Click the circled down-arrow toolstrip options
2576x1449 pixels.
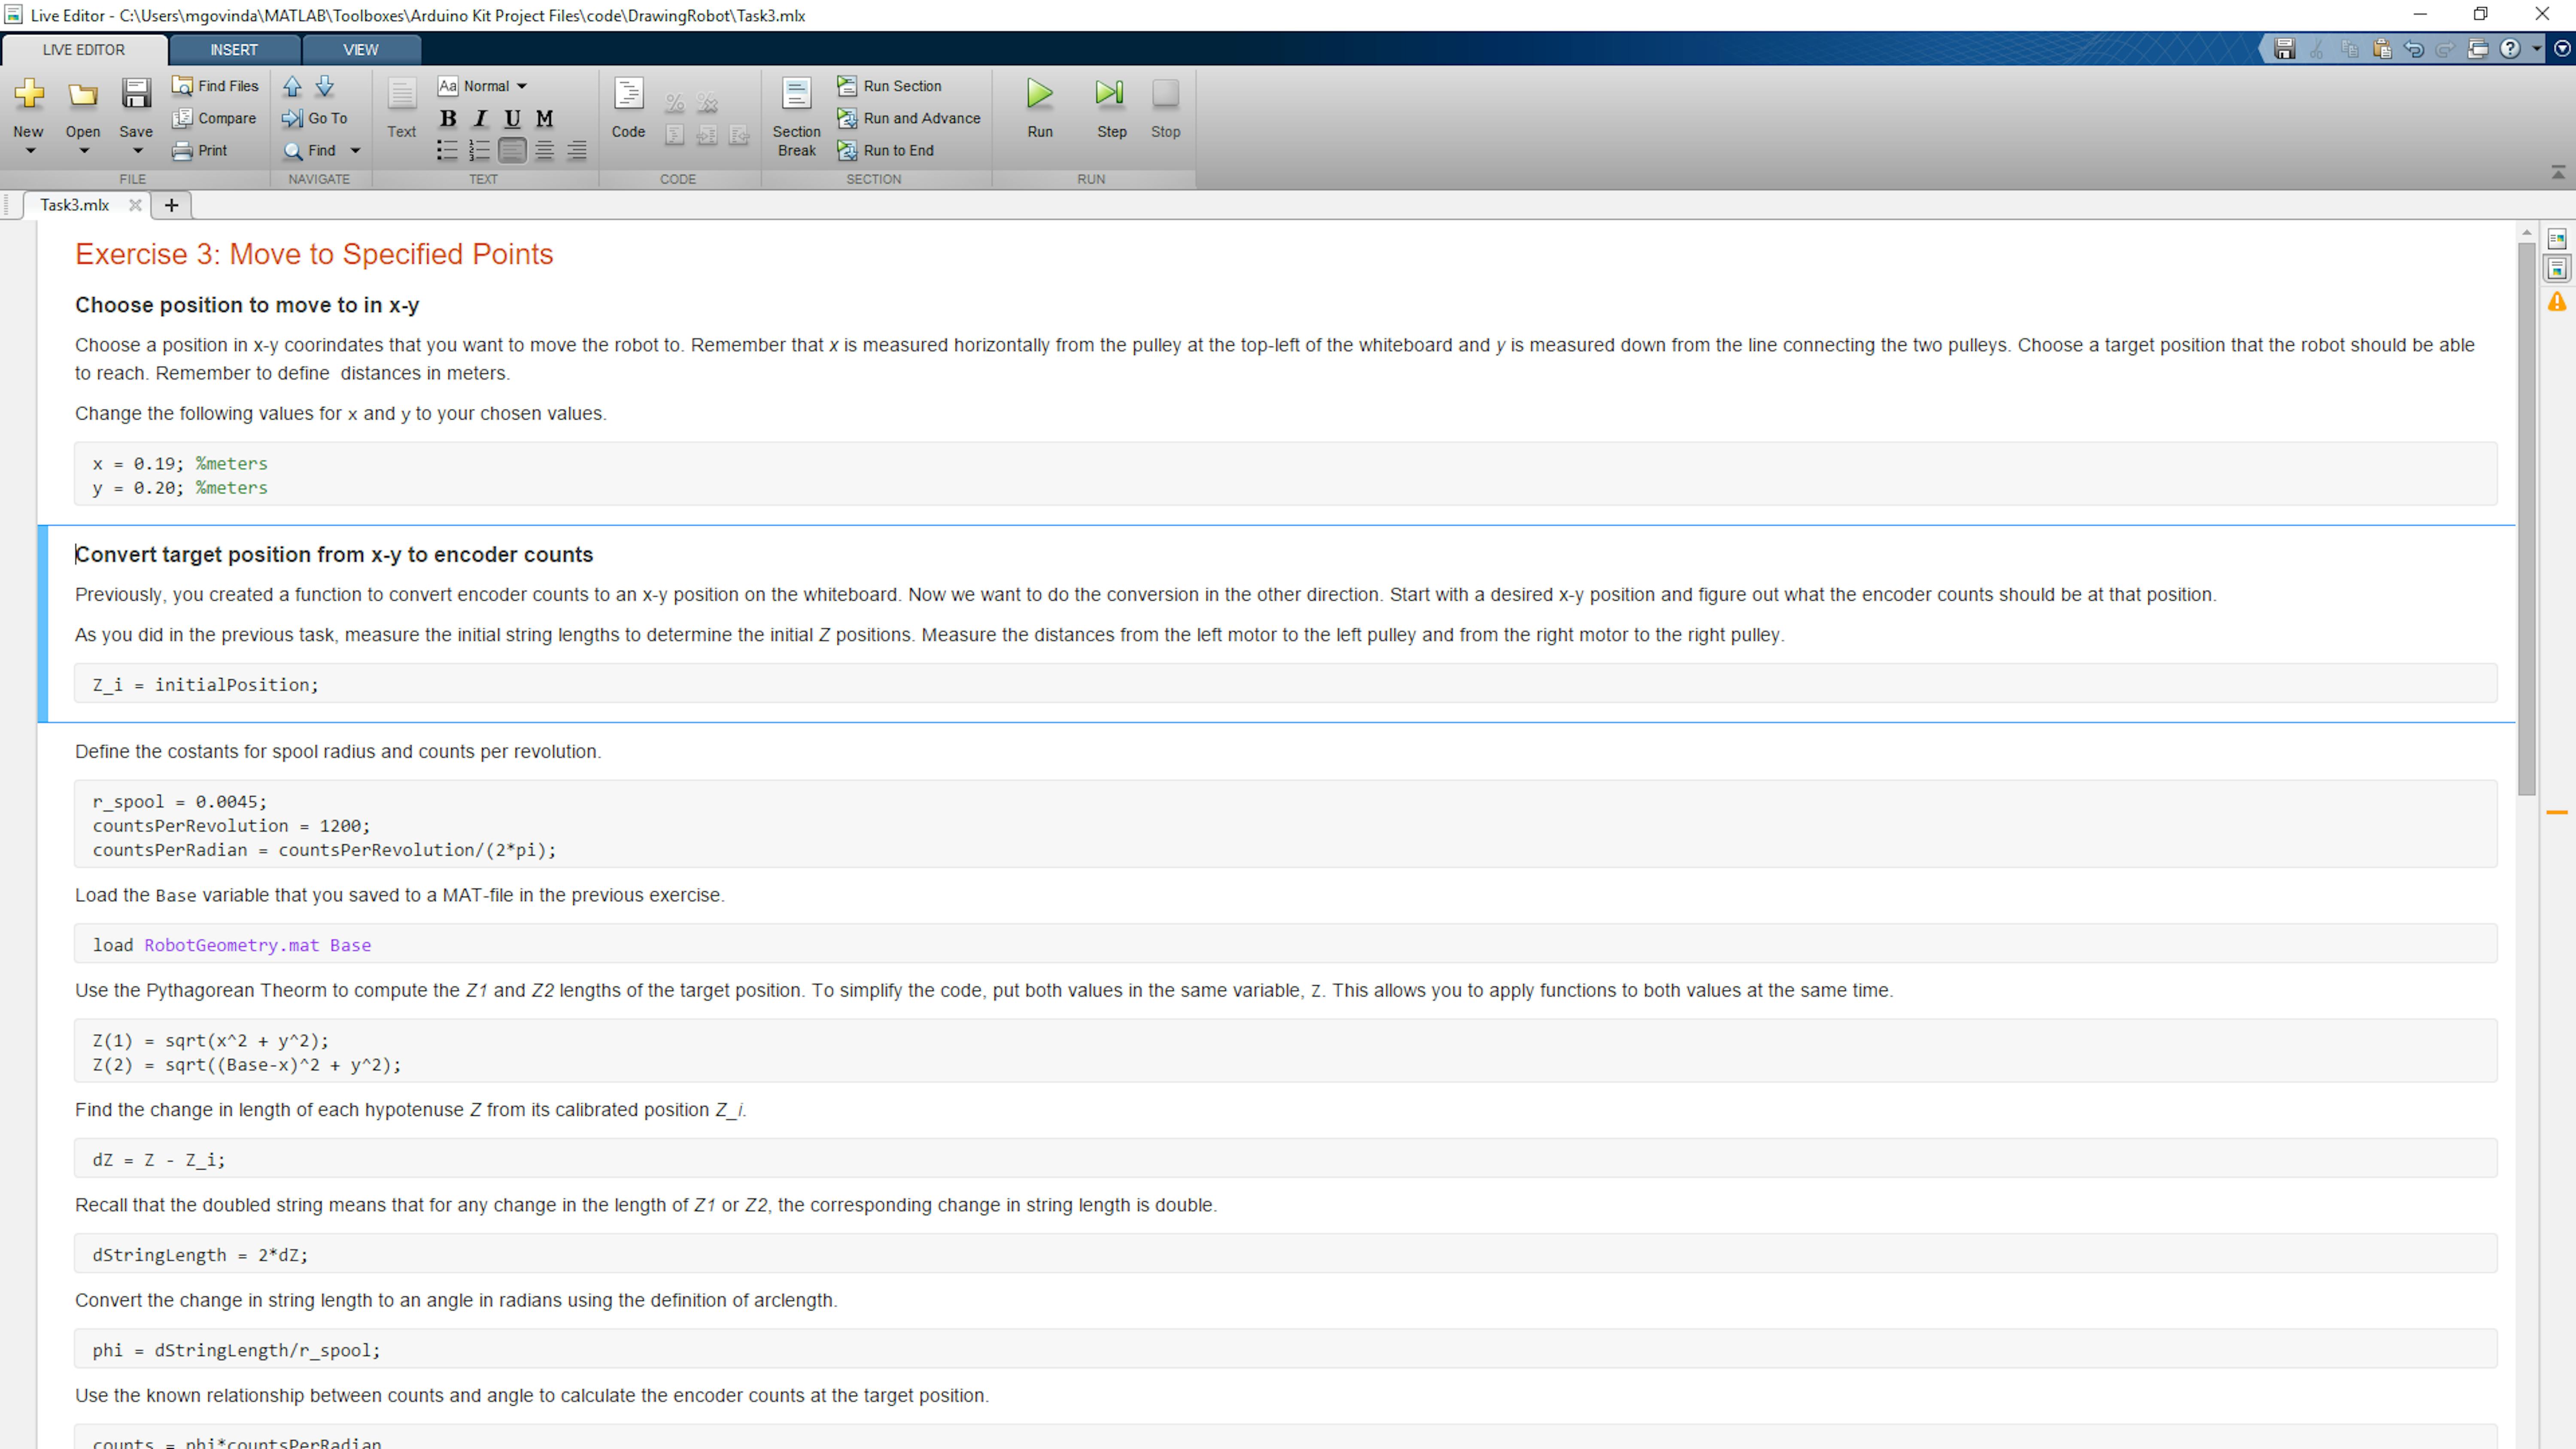pyautogui.click(x=2562, y=49)
